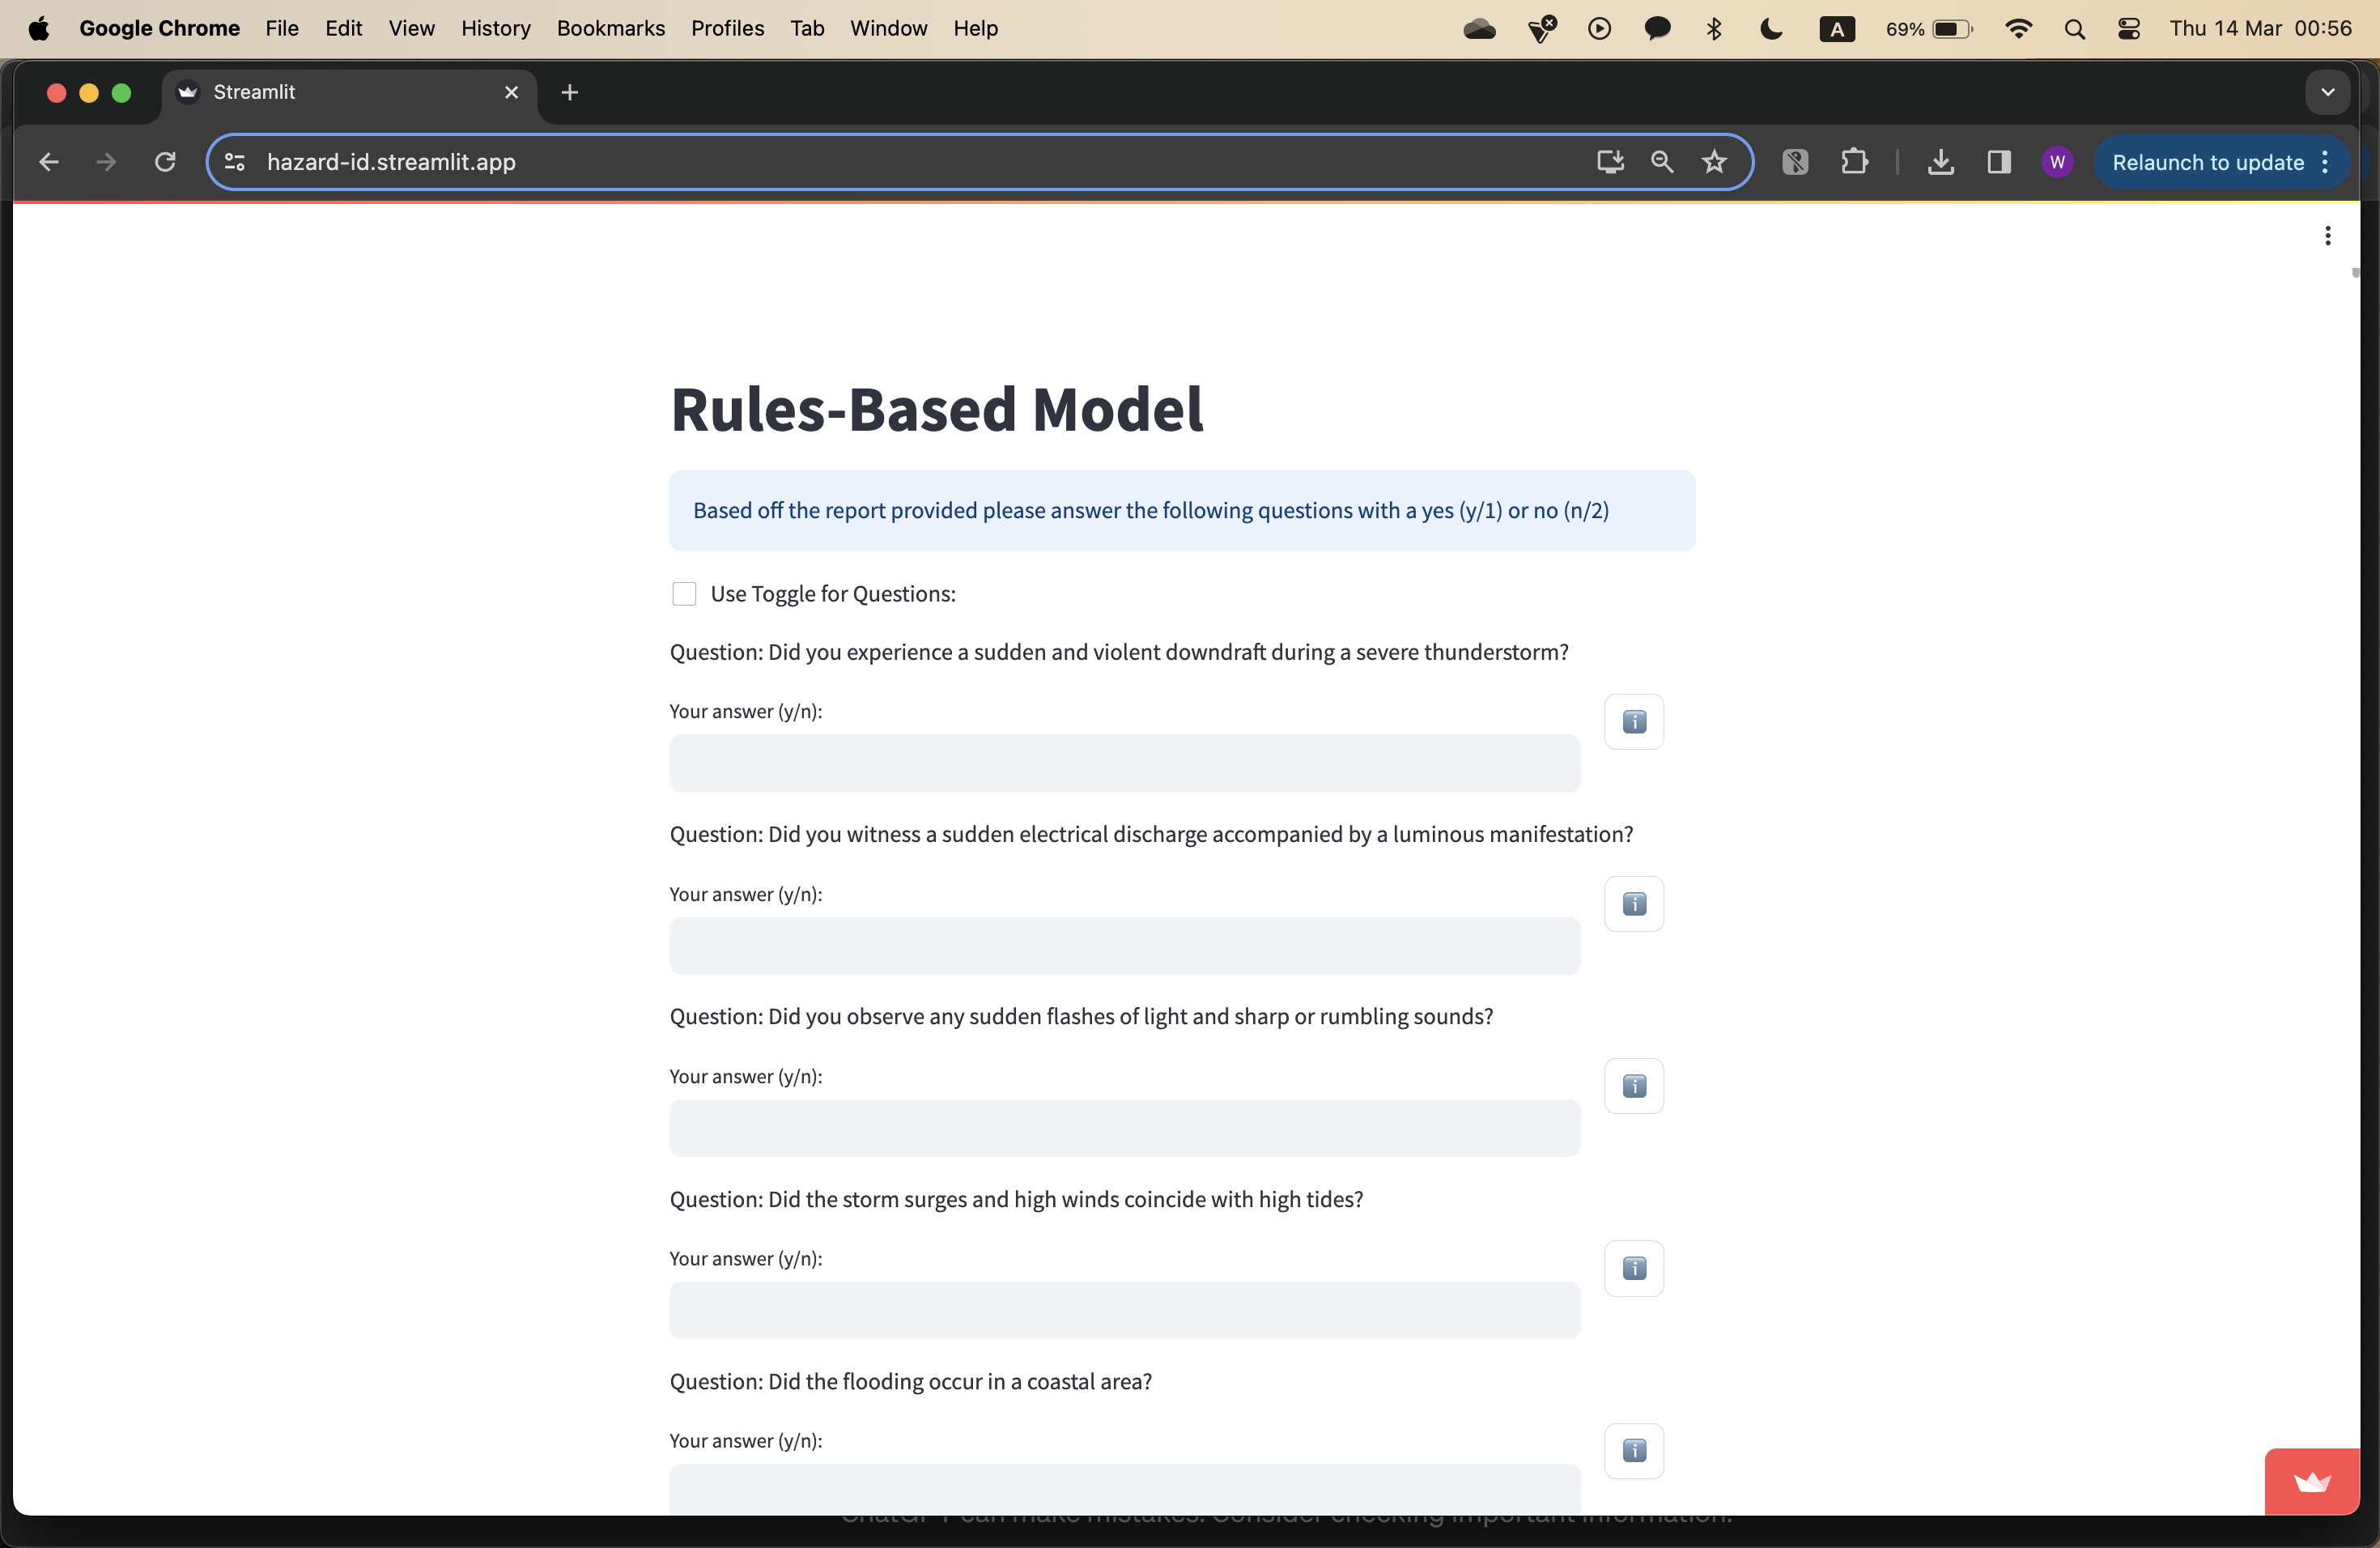Viewport: 2380px width, 1548px height.
Task: Open the History menu
Action: (495, 28)
